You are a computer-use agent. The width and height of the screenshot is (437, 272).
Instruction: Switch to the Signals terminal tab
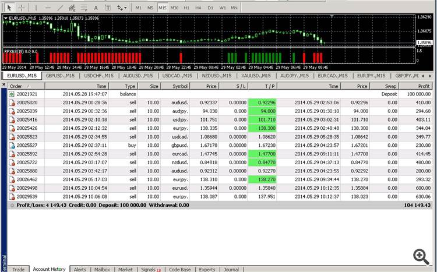point(151,269)
